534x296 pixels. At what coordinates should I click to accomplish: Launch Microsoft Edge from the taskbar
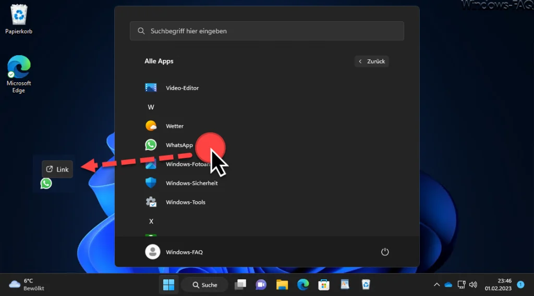303,285
